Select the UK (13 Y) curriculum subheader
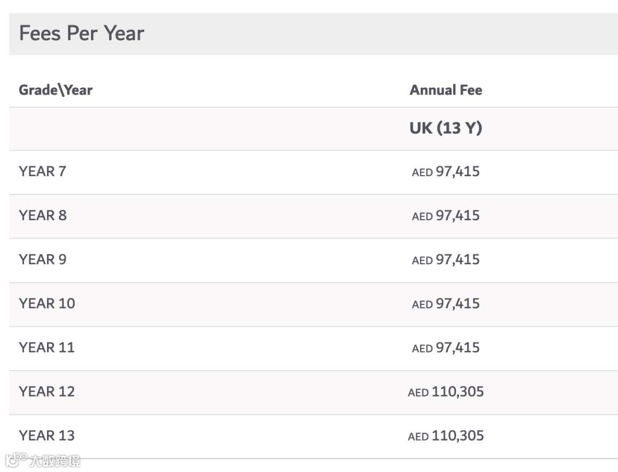 446,128
